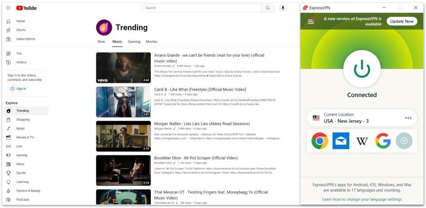The width and height of the screenshot is (426, 208).
Task: Close the ExpressVPN window
Action: (416, 8)
